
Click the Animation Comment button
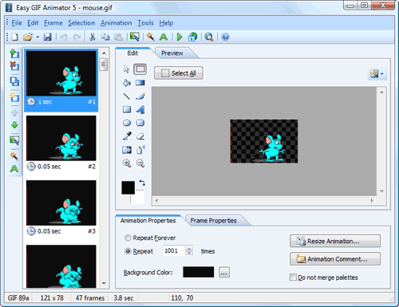pos(335,259)
